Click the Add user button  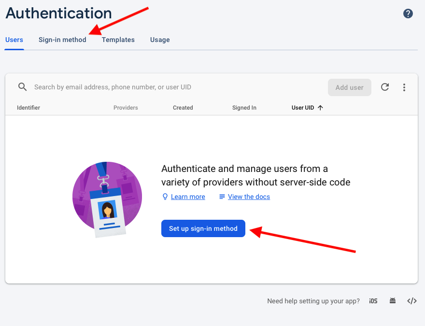349,87
